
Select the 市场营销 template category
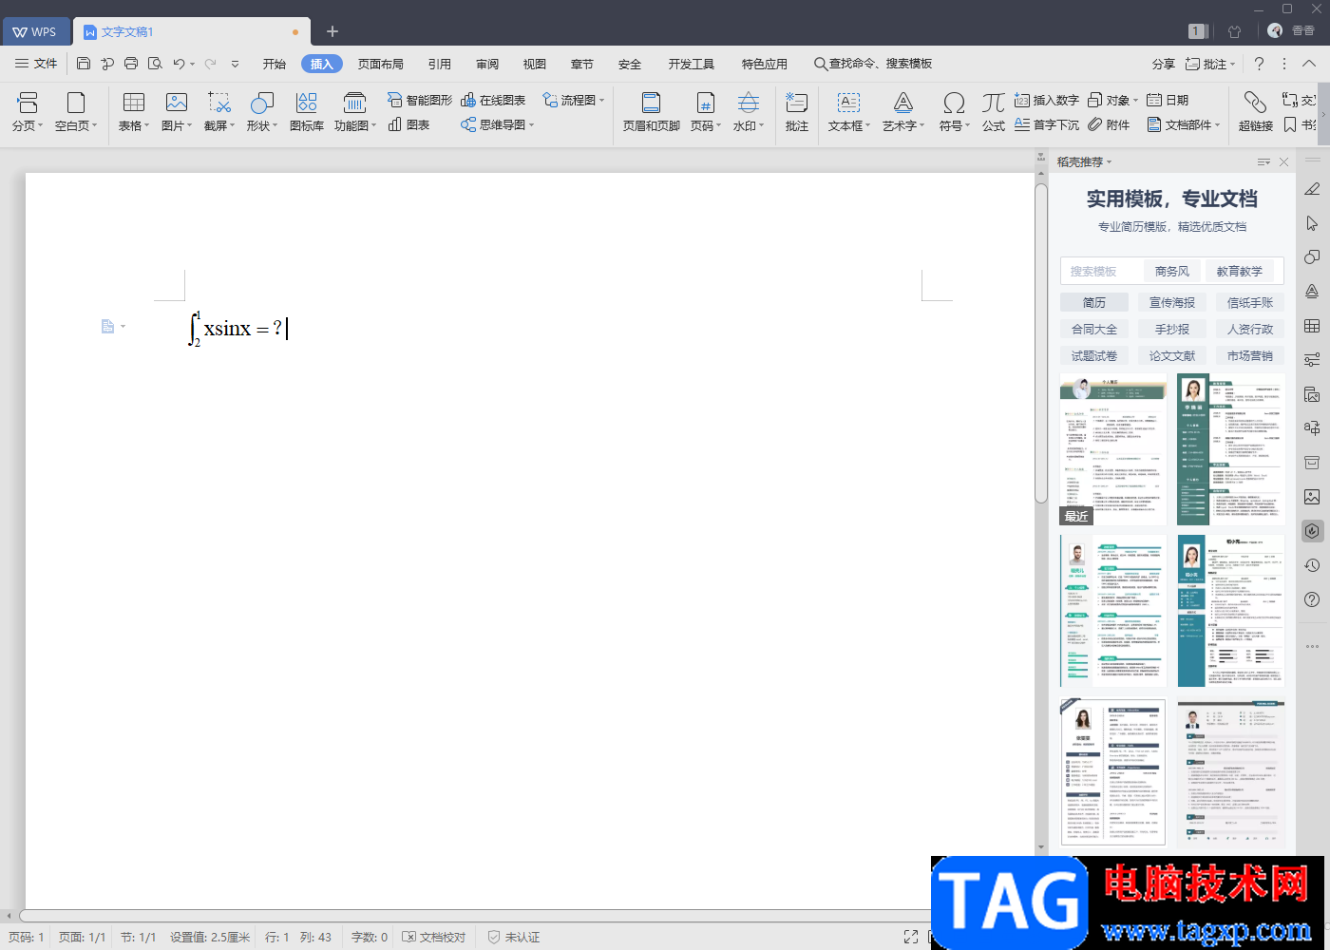point(1250,355)
